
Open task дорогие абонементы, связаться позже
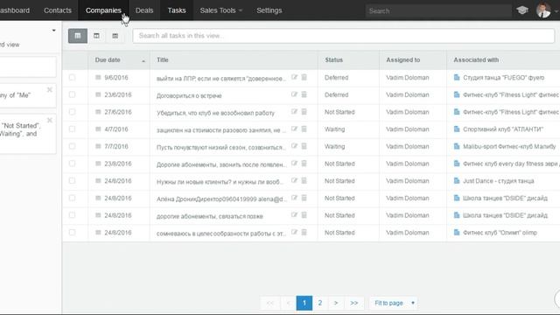(210, 216)
